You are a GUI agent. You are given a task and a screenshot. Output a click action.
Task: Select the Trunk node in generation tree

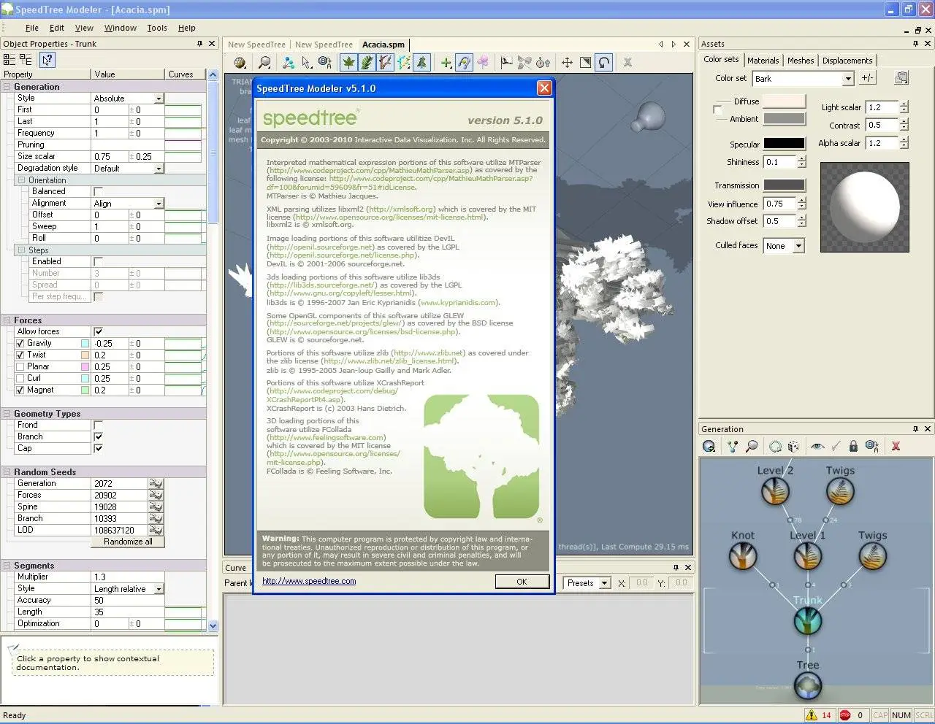(808, 621)
